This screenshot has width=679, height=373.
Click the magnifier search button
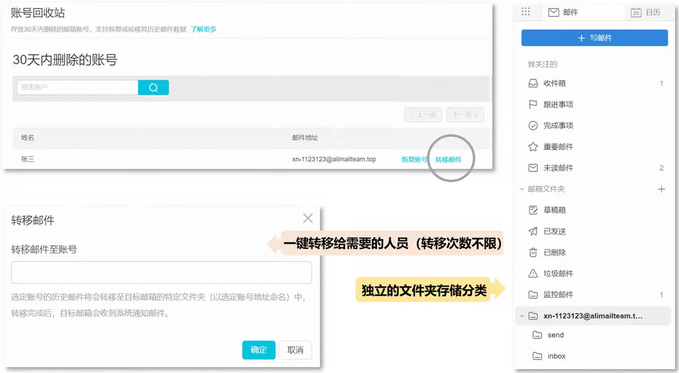[153, 88]
